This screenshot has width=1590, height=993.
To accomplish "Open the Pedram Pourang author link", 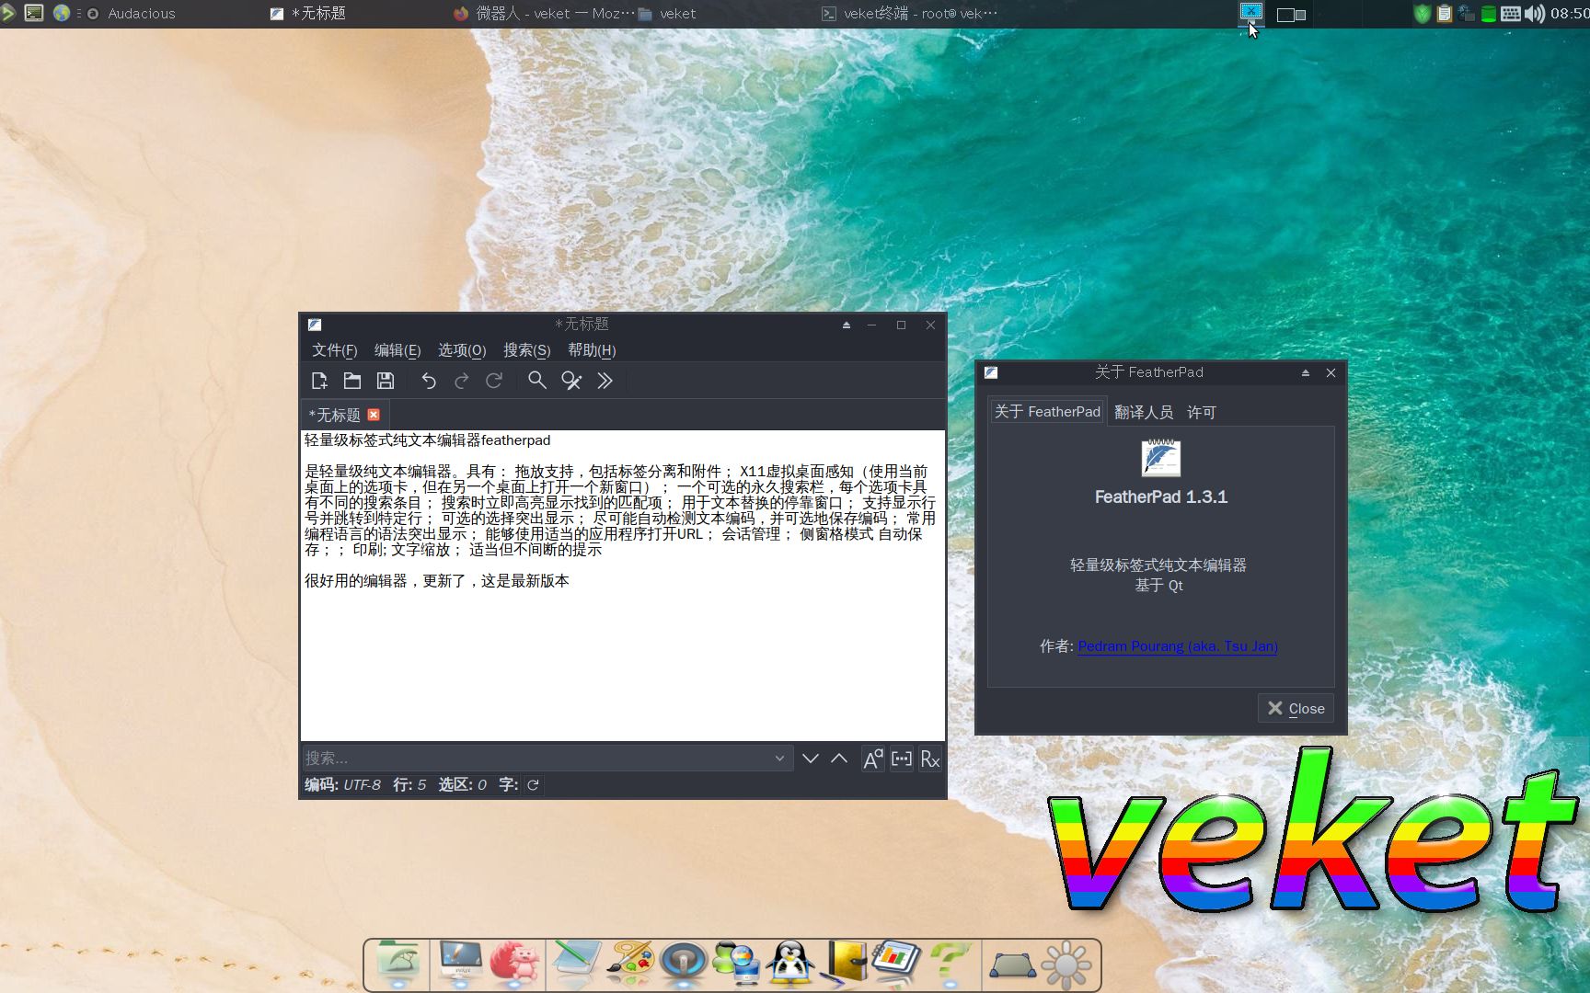I will (1178, 646).
